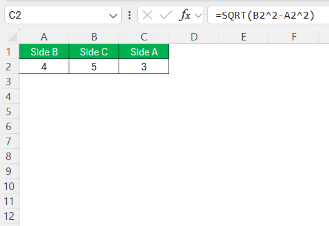Select row 4 header

click(9, 97)
